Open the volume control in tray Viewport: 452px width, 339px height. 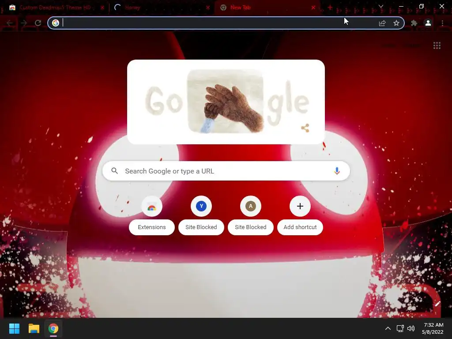click(x=411, y=328)
